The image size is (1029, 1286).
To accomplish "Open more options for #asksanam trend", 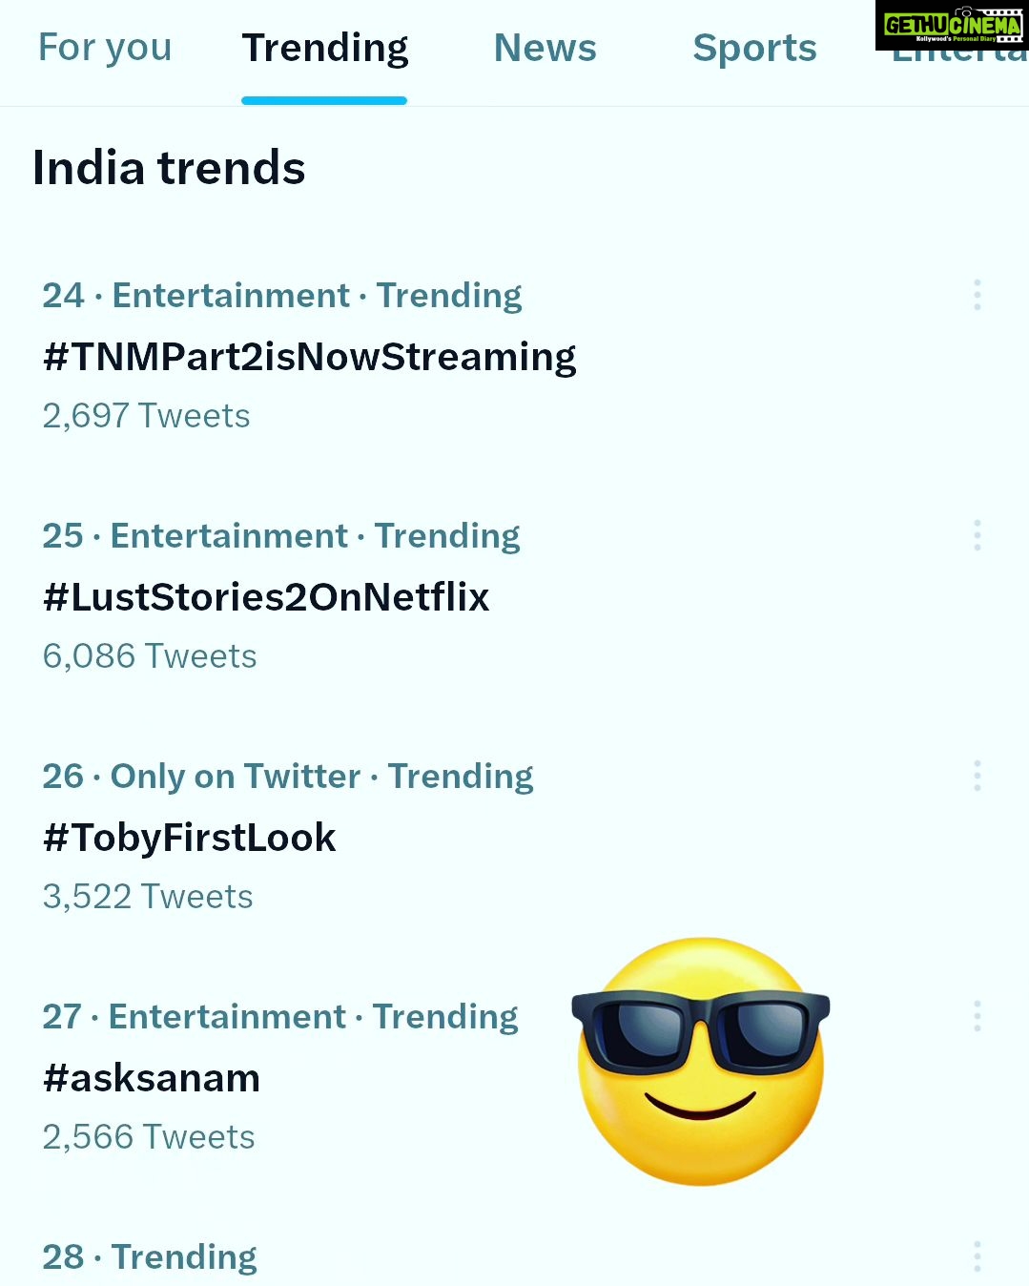I will 978,1016.
